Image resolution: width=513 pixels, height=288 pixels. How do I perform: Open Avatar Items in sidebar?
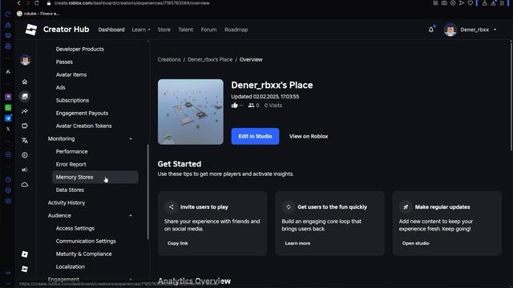[71, 74]
